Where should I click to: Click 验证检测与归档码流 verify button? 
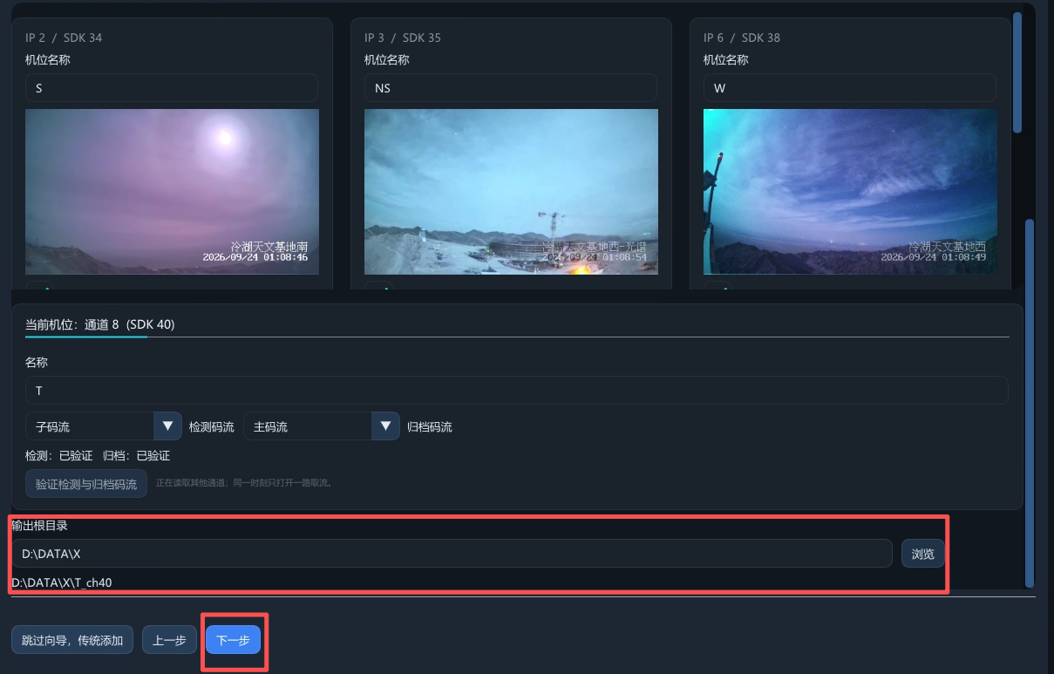86,484
